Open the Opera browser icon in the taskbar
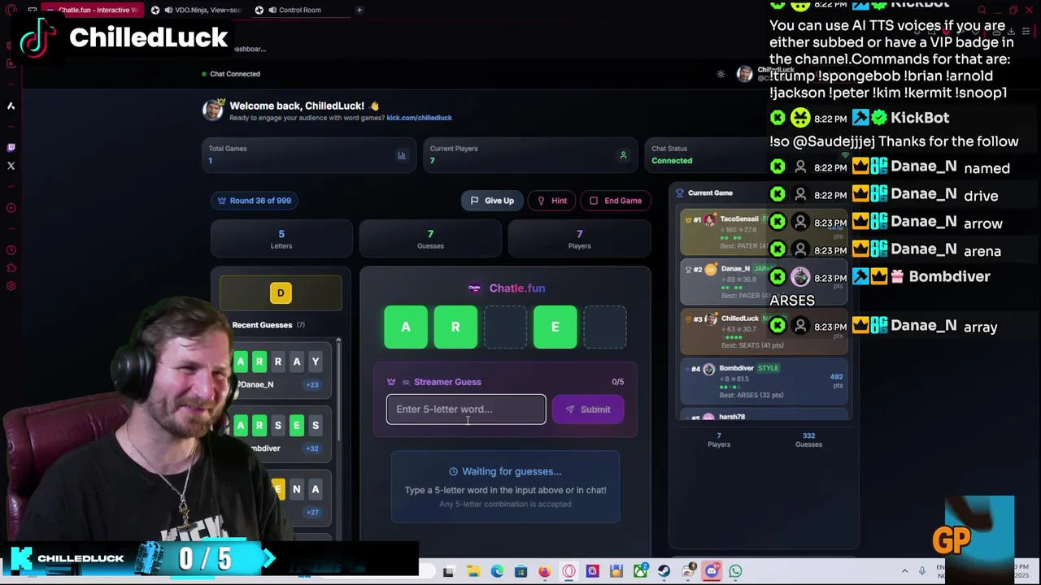The image size is (1041, 585). [x=568, y=571]
